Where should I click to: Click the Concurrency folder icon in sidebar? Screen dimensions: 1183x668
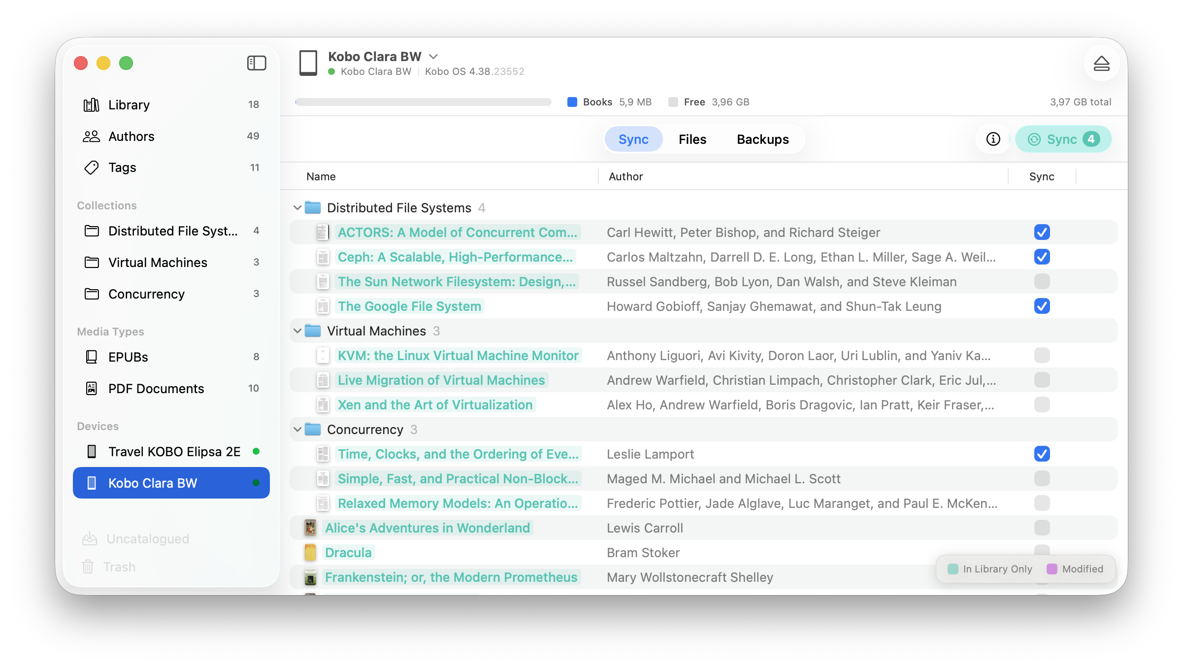[x=92, y=294]
